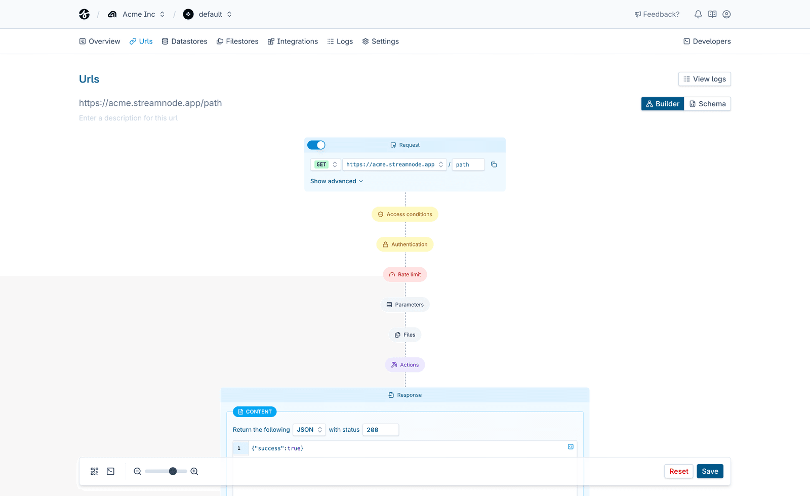Viewport: 810px width, 496px height.
Task: Click the zoom in magnifier icon
Action: pyautogui.click(x=194, y=471)
